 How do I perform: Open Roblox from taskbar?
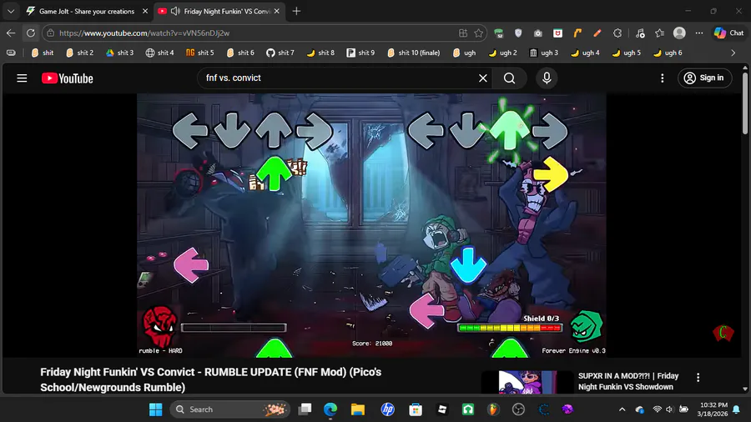(442, 409)
